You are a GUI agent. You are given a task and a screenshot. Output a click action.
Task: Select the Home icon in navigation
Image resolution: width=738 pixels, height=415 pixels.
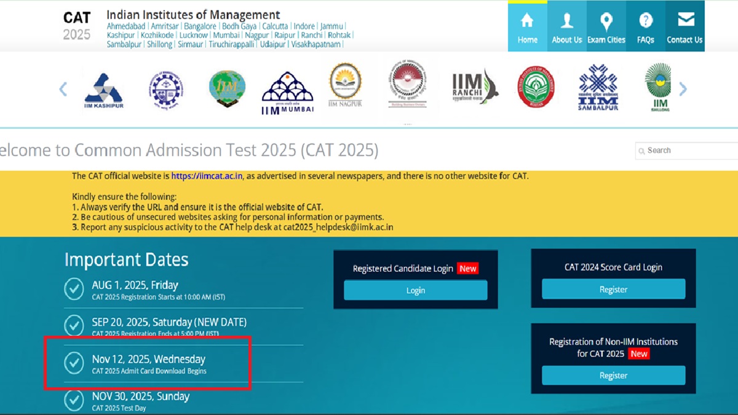(x=527, y=22)
